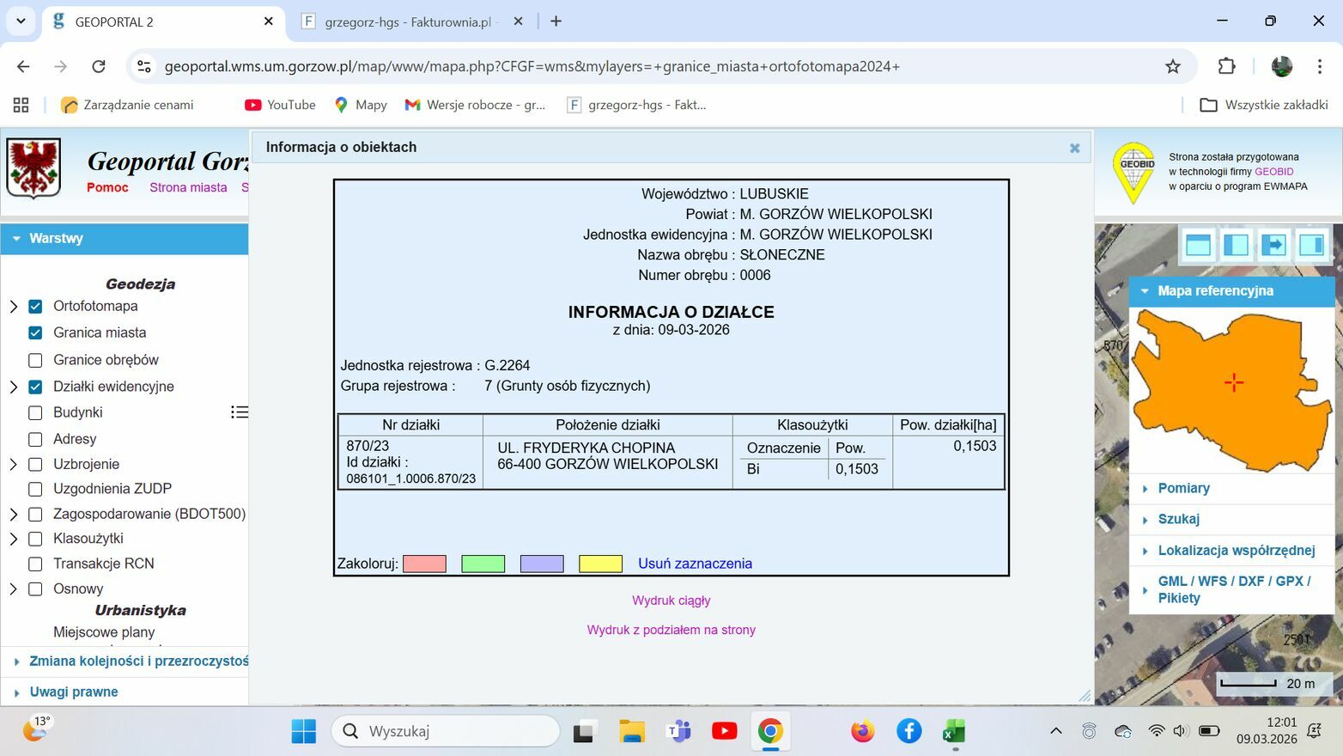Click the list icon beside Budynki
1343x756 pixels.
[x=240, y=412]
